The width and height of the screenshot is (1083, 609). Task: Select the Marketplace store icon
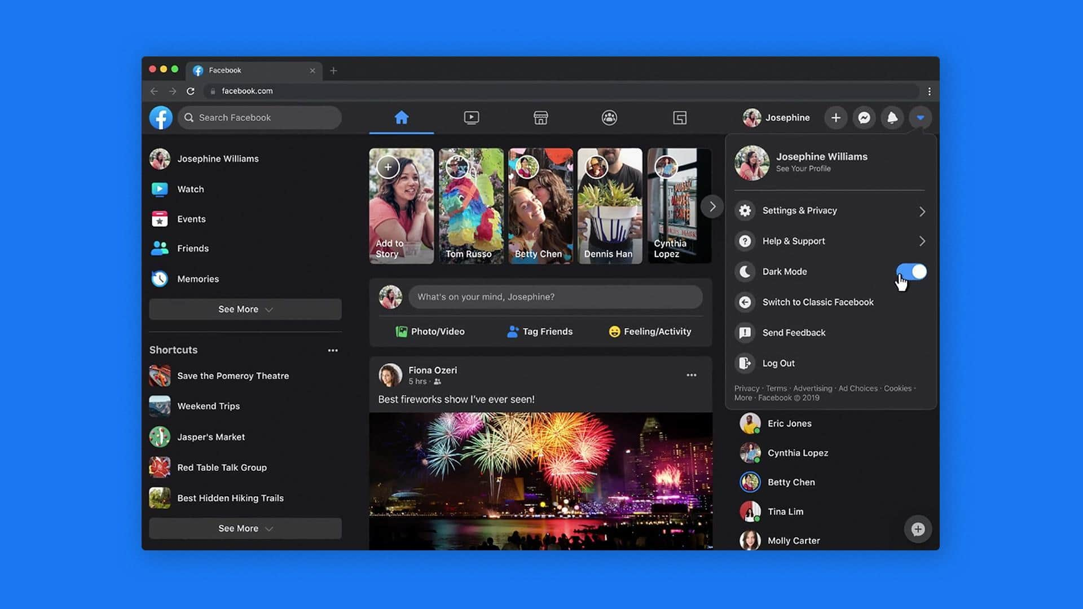point(541,117)
